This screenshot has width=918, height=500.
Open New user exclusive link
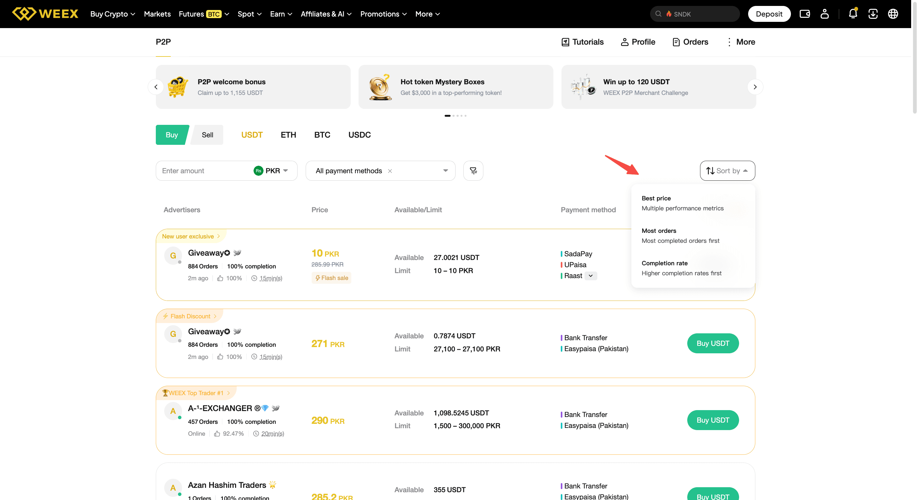click(x=191, y=236)
